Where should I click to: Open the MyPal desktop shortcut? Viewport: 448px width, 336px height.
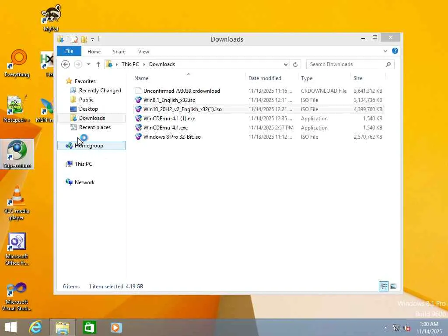(51, 17)
